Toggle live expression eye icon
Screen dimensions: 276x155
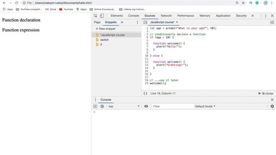146,106
